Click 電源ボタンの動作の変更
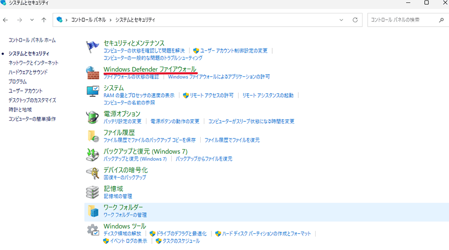449x250 pixels. coord(175,121)
